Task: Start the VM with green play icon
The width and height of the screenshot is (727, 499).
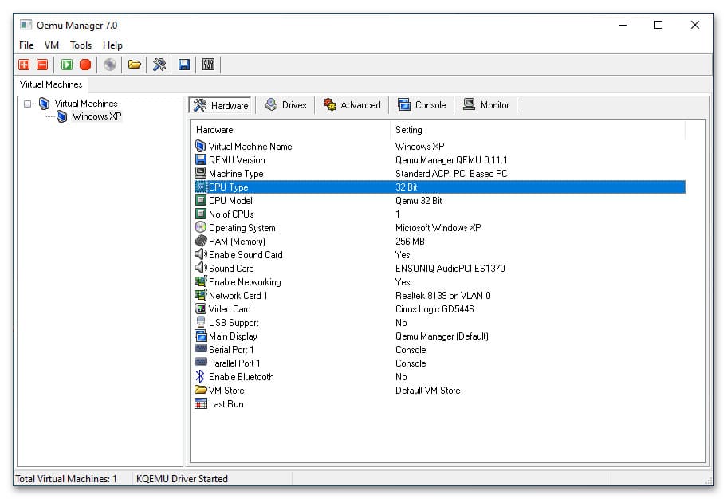Action: [x=67, y=65]
